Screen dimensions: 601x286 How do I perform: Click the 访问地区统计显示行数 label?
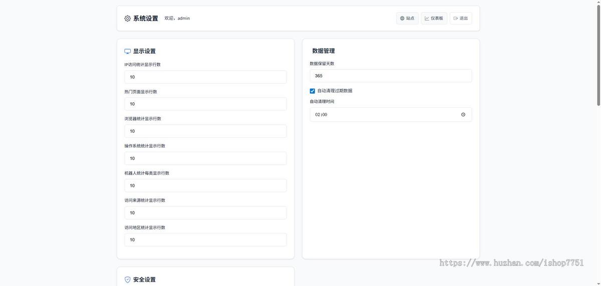pyautogui.click(x=145, y=227)
